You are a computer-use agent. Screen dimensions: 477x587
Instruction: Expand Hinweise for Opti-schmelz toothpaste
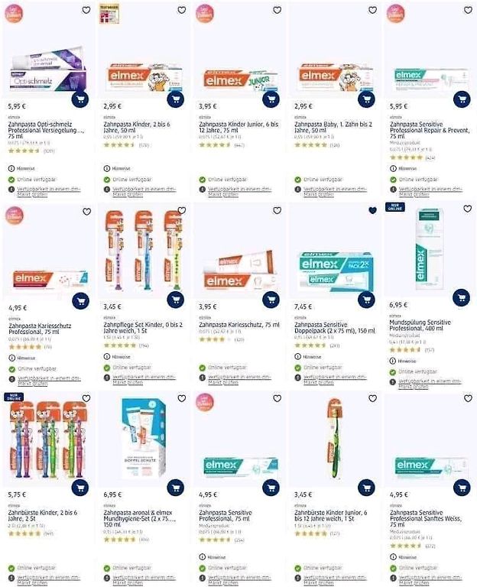pos(21,168)
